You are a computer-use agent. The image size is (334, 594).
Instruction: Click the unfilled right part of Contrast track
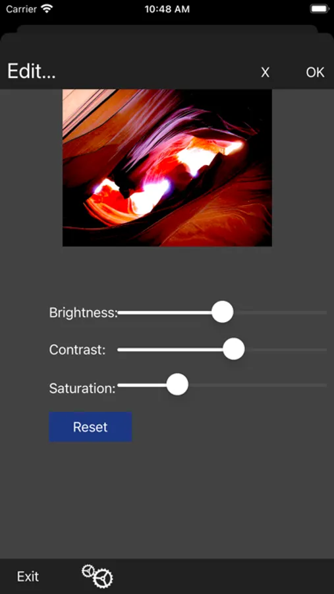[x=286, y=349]
